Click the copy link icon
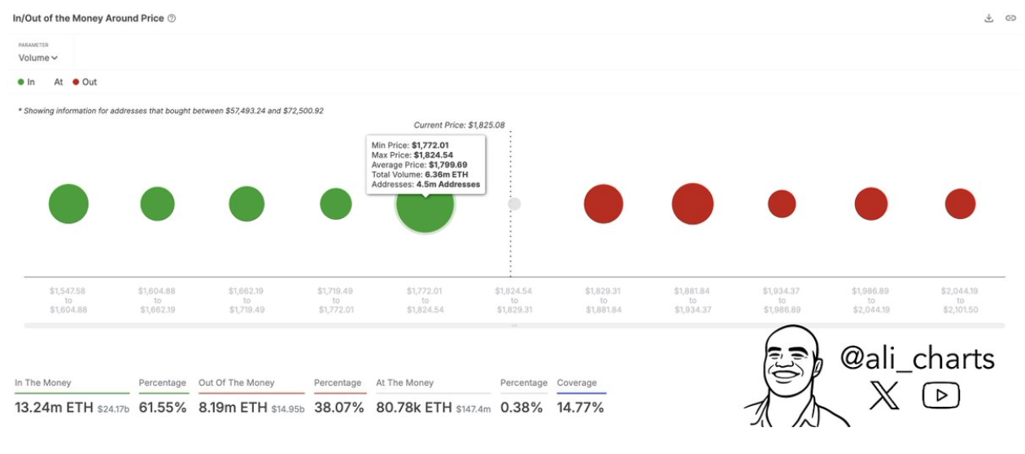This screenshot has height=454, width=1025. click(x=1010, y=18)
